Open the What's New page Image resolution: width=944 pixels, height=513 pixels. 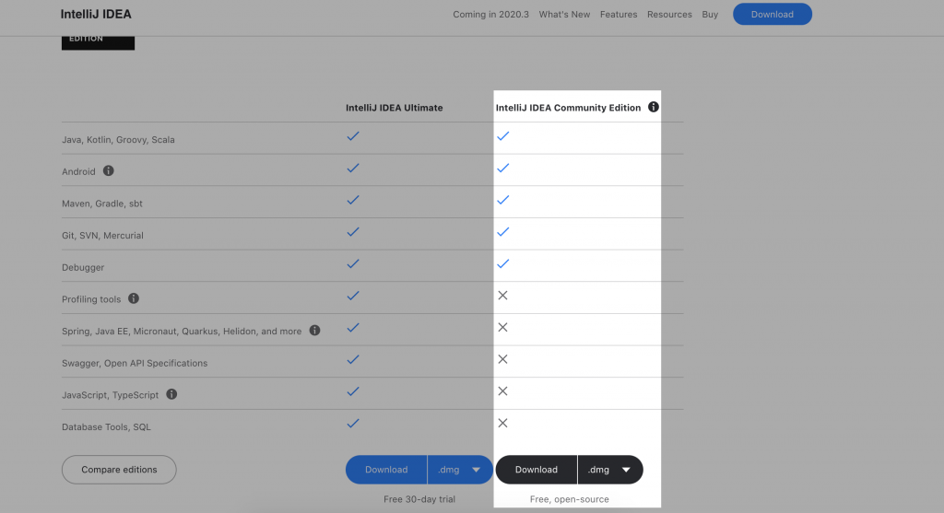click(564, 15)
